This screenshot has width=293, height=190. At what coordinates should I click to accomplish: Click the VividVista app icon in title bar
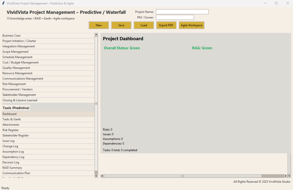(3, 3)
